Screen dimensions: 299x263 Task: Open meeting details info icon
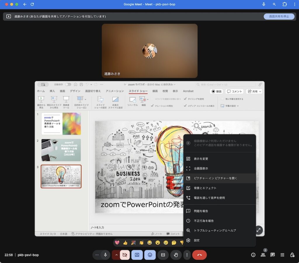[253, 255]
